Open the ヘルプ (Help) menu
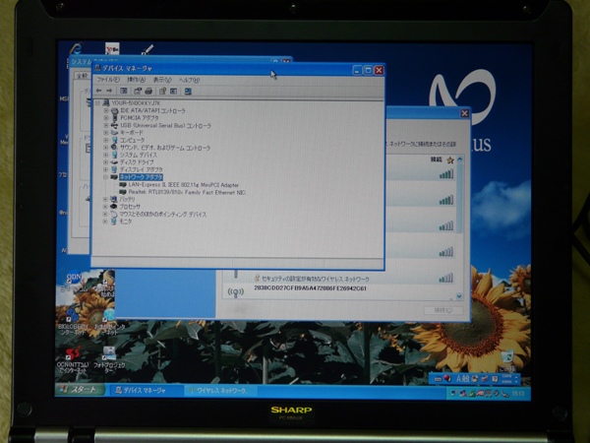Viewport: 590px width, 443px height. 188,80
